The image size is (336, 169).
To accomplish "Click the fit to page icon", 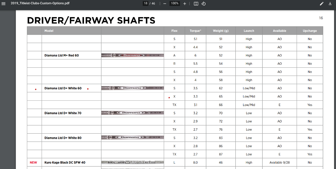I will (196, 4).
